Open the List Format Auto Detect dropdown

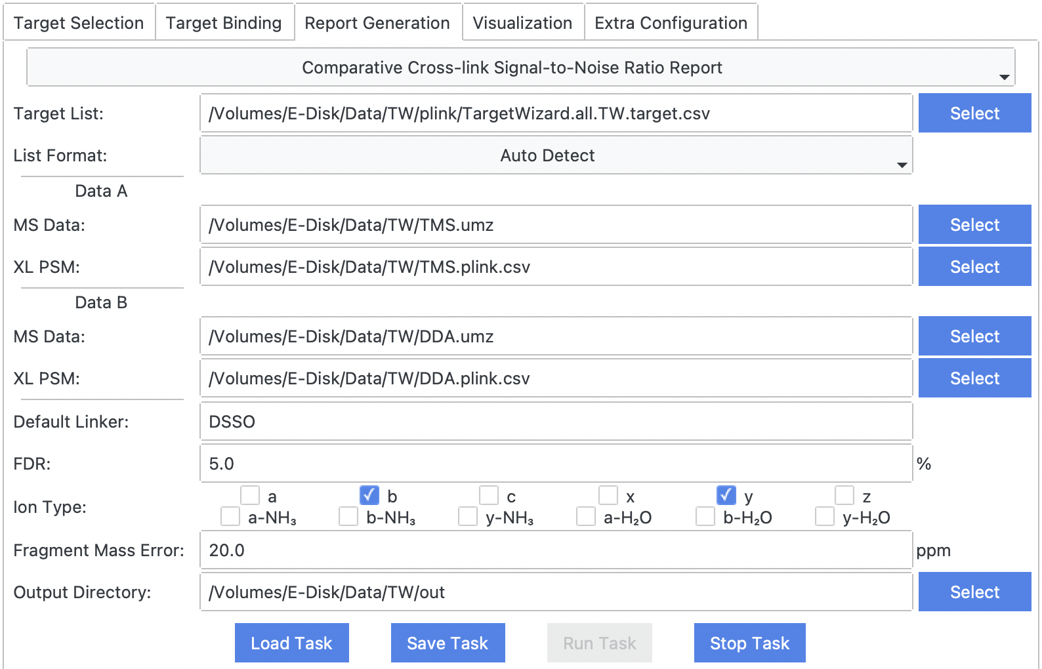coord(556,155)
